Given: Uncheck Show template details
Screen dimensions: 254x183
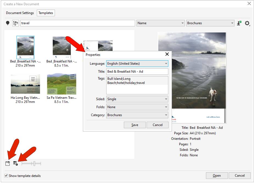Looking at the screenshot, I should click(6, 176).
